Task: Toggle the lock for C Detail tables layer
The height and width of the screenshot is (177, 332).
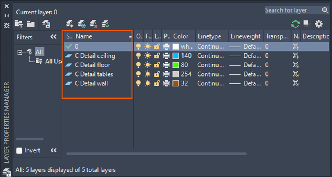Action: tap(156, 74)
